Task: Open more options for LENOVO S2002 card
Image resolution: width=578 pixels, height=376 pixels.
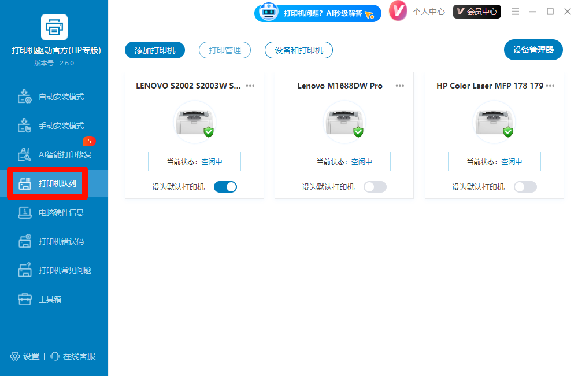Action: coord(250,86)
